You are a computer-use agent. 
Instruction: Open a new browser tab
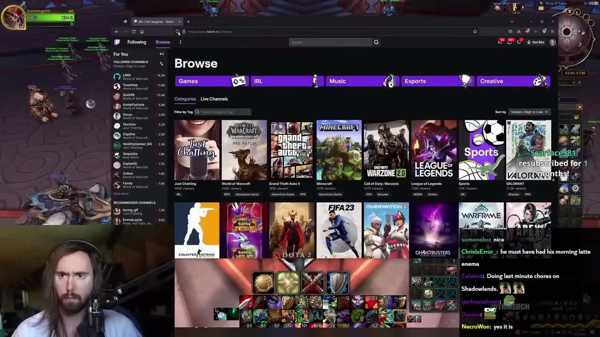click(x=188, y=22)
